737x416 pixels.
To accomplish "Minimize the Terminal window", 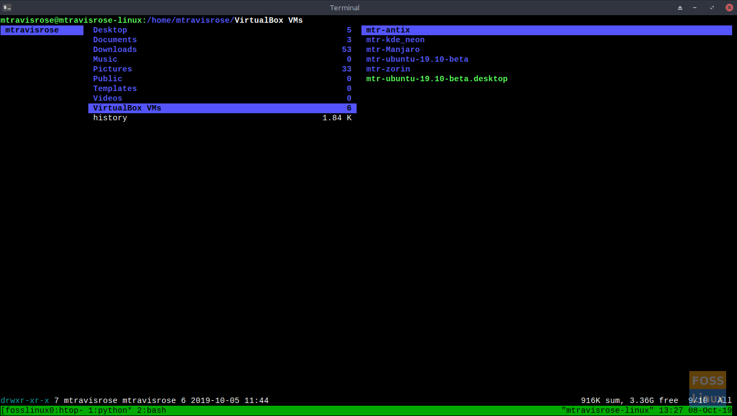I will [x=695, y=8].
